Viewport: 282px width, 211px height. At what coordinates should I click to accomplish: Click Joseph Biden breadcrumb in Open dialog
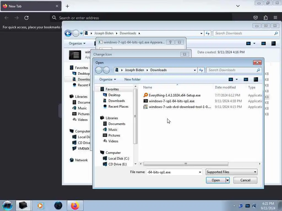(x=134, y=70)
